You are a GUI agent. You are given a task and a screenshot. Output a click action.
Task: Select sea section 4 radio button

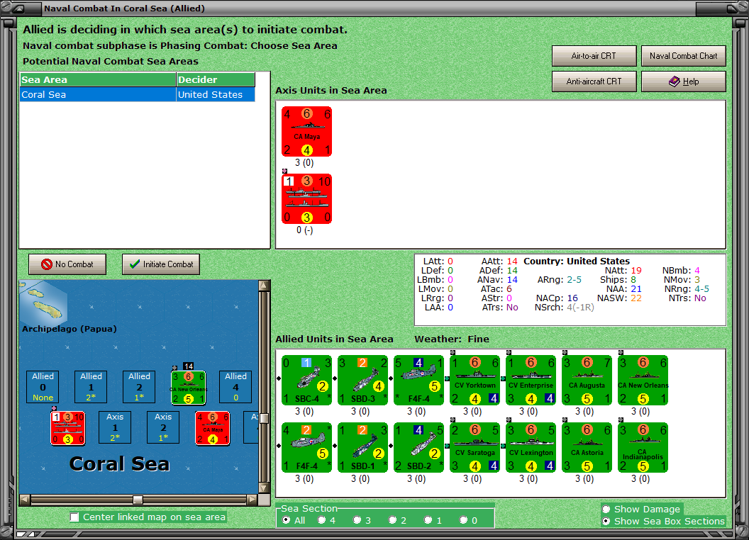tap(321, 520)
